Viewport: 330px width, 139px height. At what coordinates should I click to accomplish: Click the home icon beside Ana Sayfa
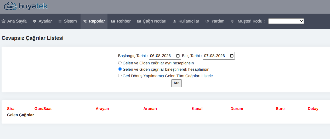(3, 21)
